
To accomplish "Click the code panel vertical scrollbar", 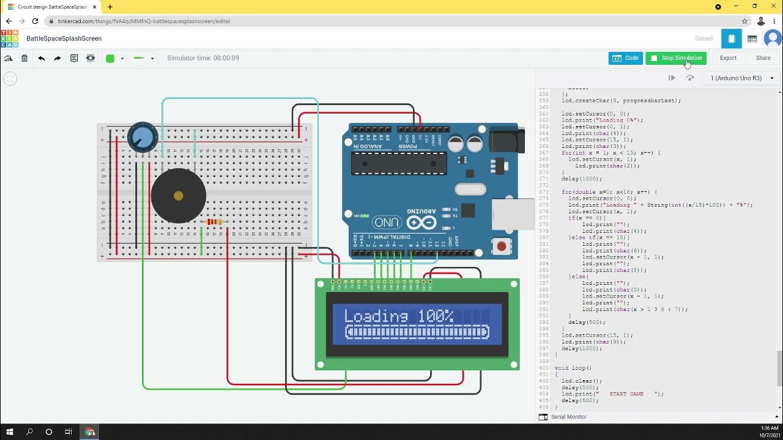I will click(x=779, y=369).
